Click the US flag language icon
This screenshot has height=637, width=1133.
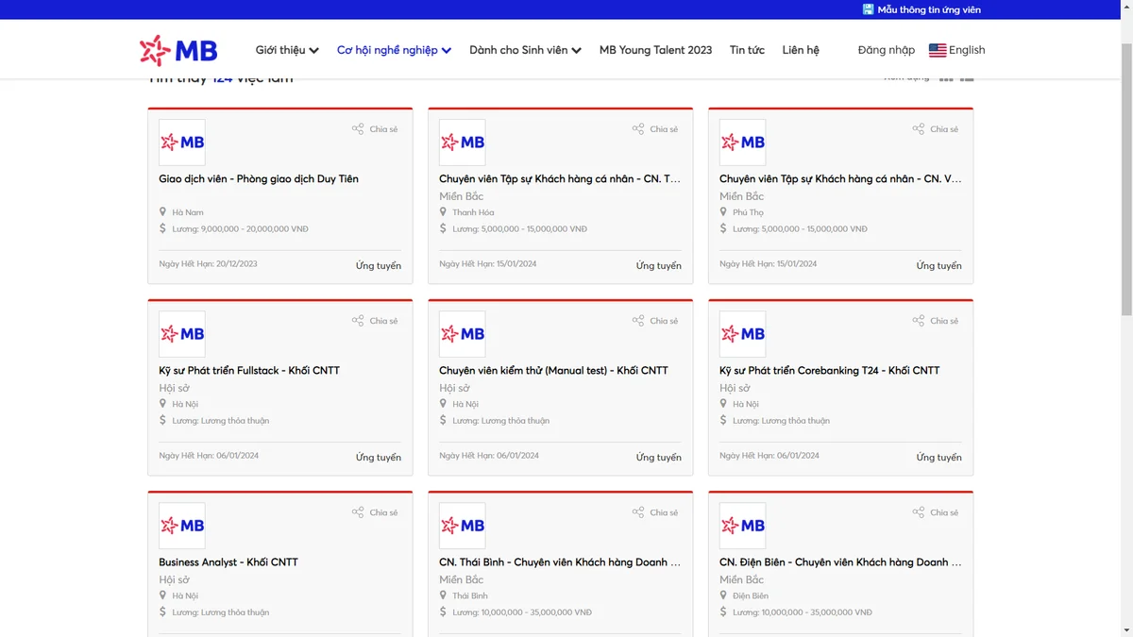click(x=938, y=50)
